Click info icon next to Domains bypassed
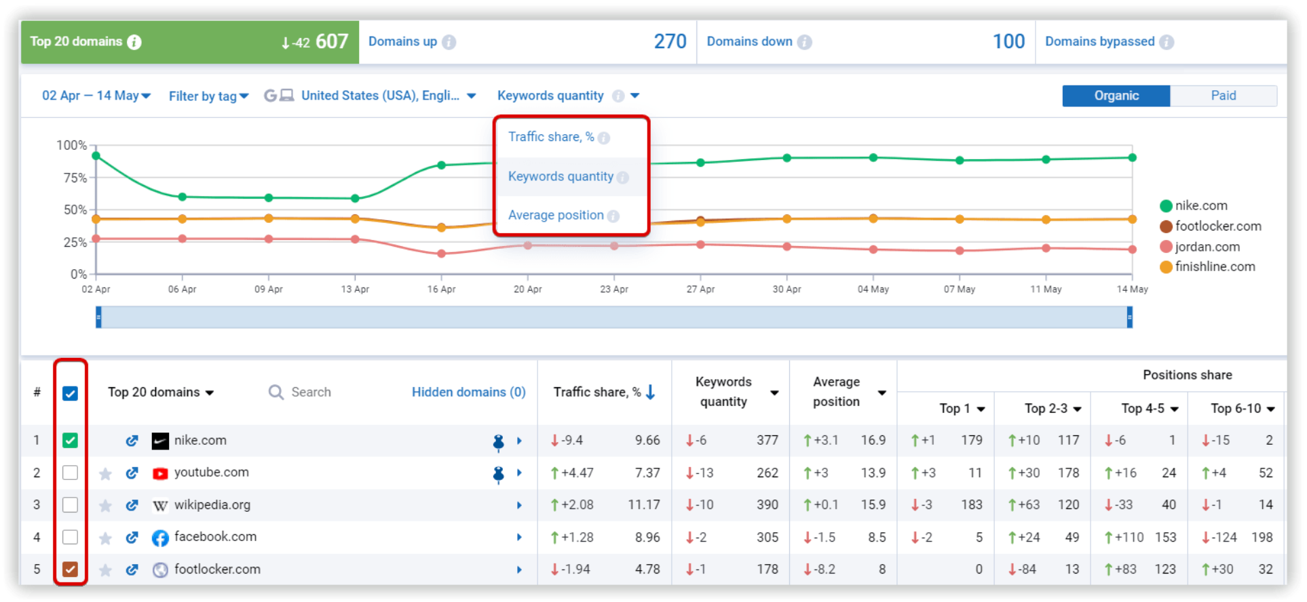The image size is (1307, 602). pyautogui.click(x=1167, y=42)
